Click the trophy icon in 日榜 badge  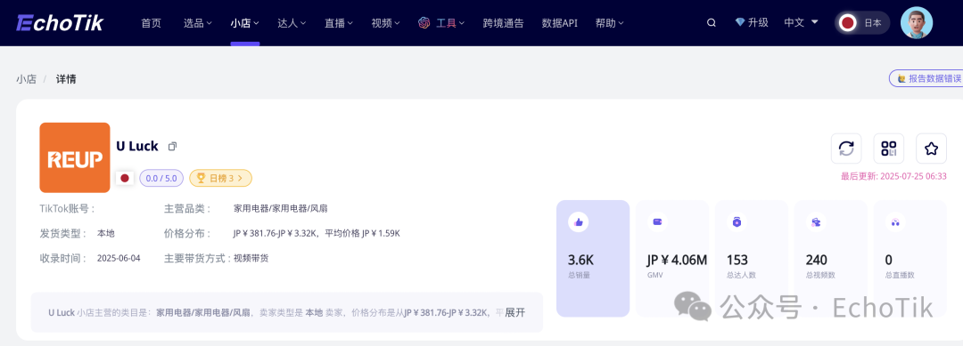coord(201,178)
